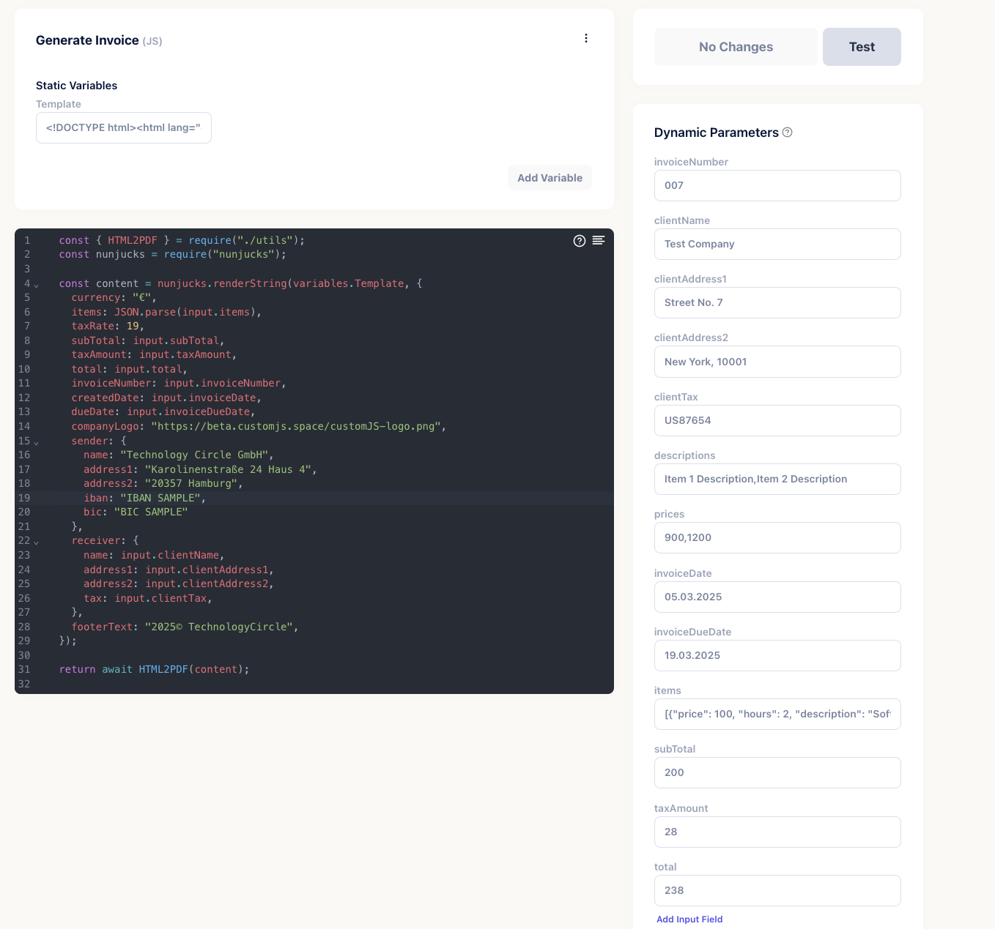Click the companyLogo URL code line
The width and height of the screenshot is (995, 929).
tap(259, 426)
